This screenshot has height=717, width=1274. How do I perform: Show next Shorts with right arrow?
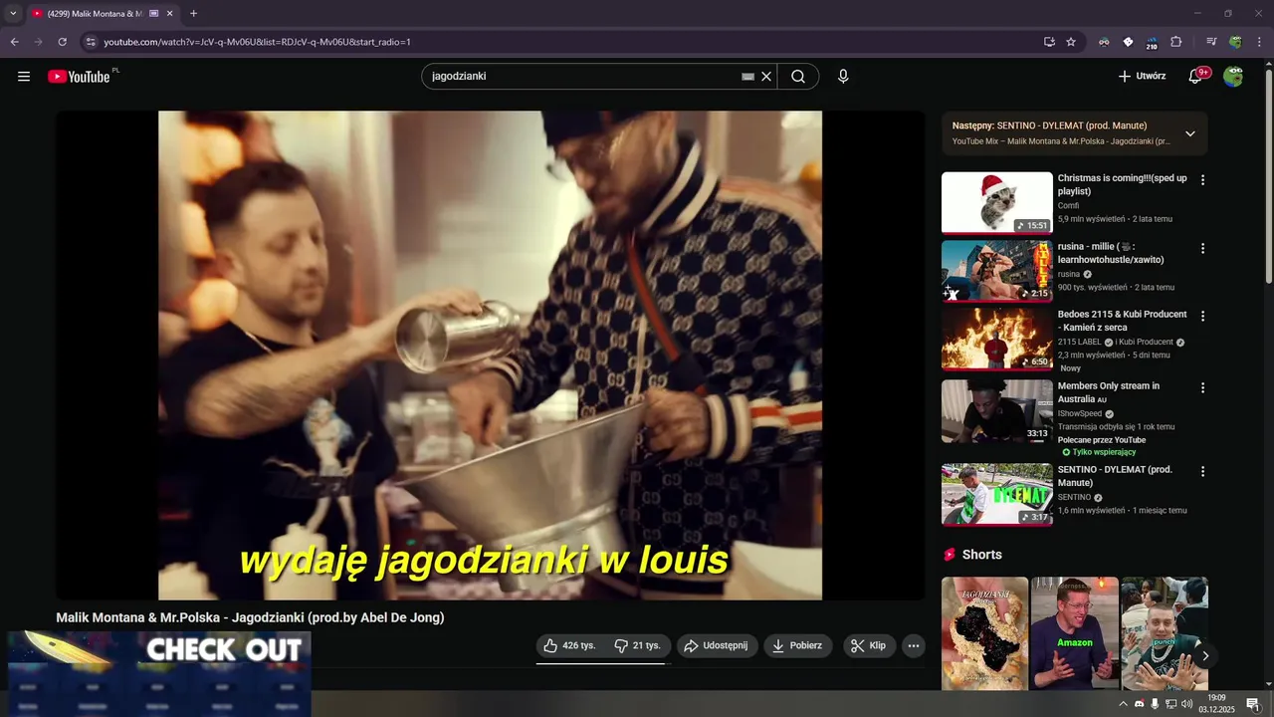click(x=1205, y=655)
